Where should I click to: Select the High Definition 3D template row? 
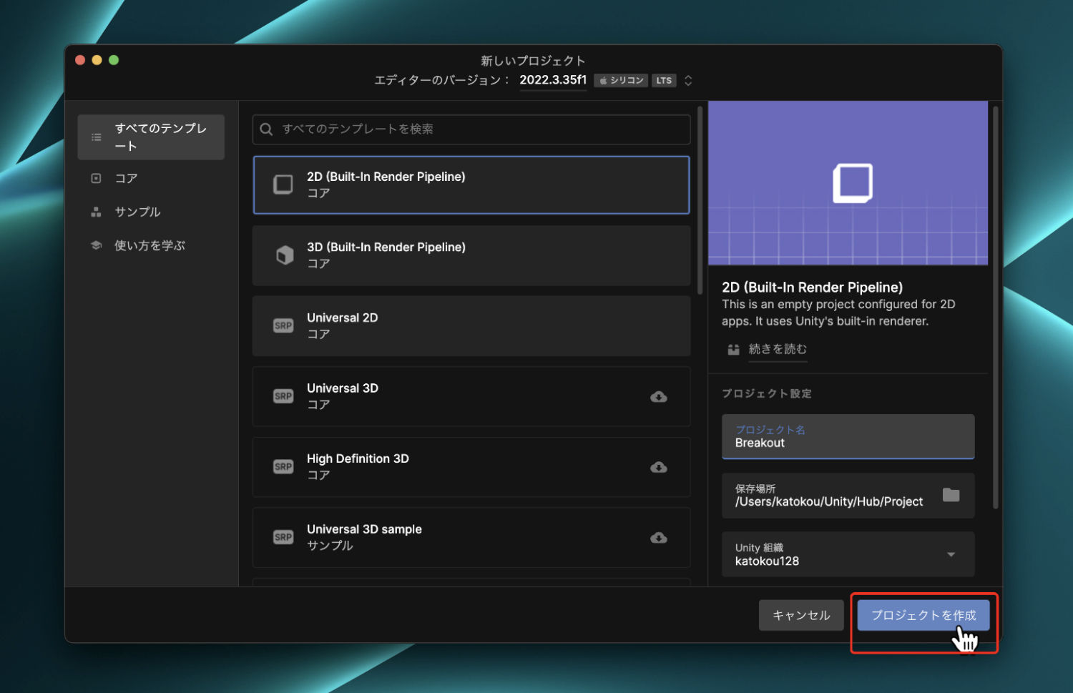471,466
